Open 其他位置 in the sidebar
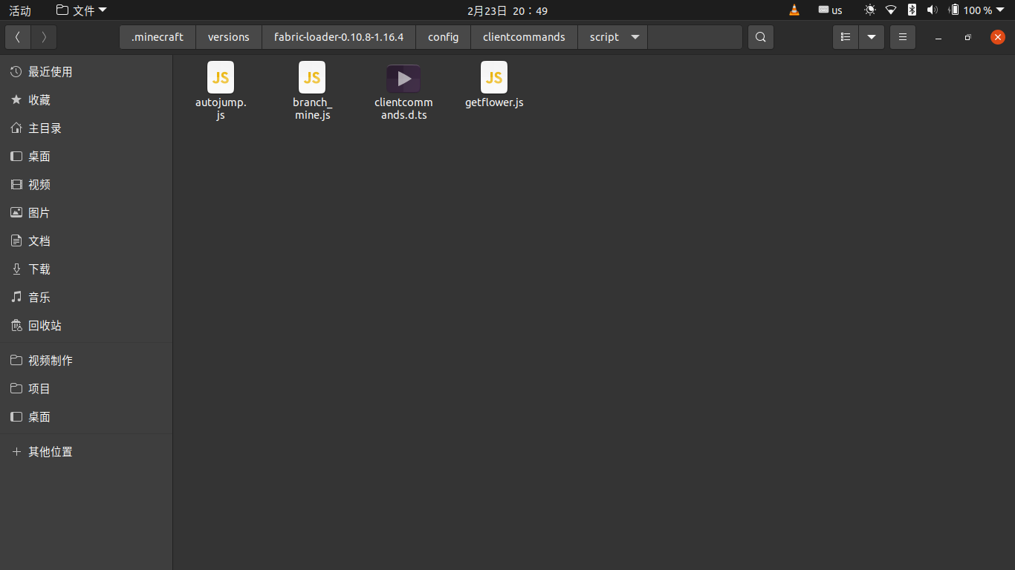Screen dimensions: 1015x570 tap(49, 451)
